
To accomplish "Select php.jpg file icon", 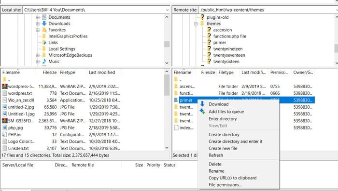I will point(4,127).
